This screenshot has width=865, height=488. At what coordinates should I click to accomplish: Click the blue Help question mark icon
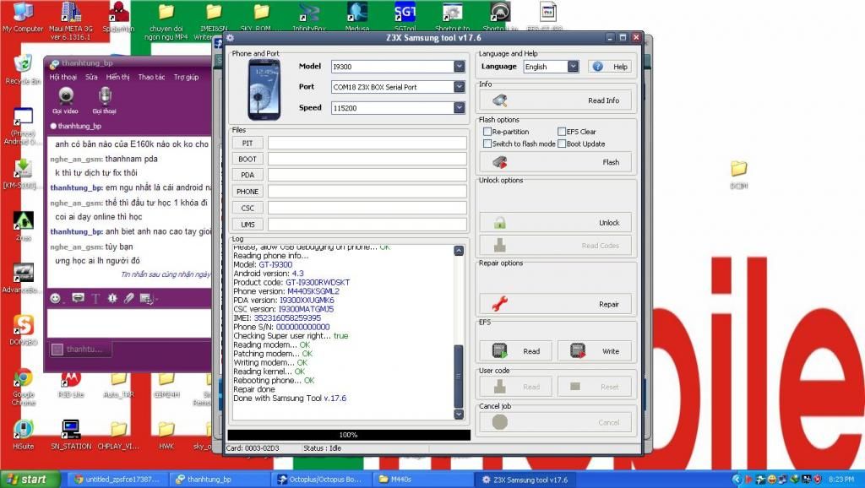point(597,67)
